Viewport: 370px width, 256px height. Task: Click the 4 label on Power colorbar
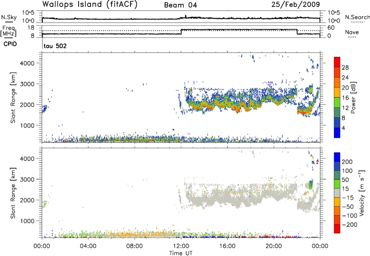click(x=344, y=128)
